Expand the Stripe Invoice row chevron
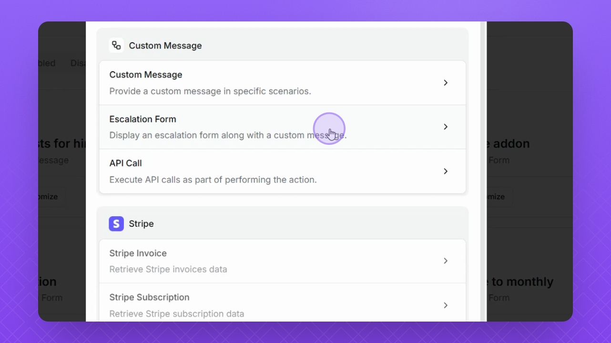 pos(446,261)
